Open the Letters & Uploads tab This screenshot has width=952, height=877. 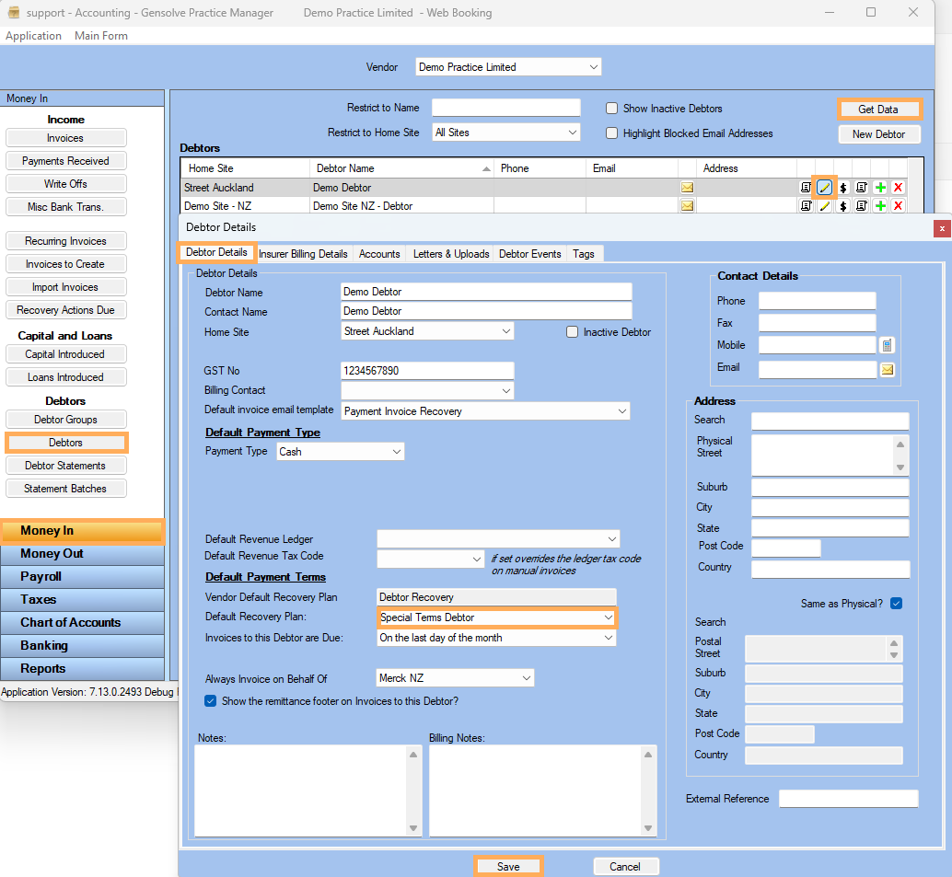[450, 254]
